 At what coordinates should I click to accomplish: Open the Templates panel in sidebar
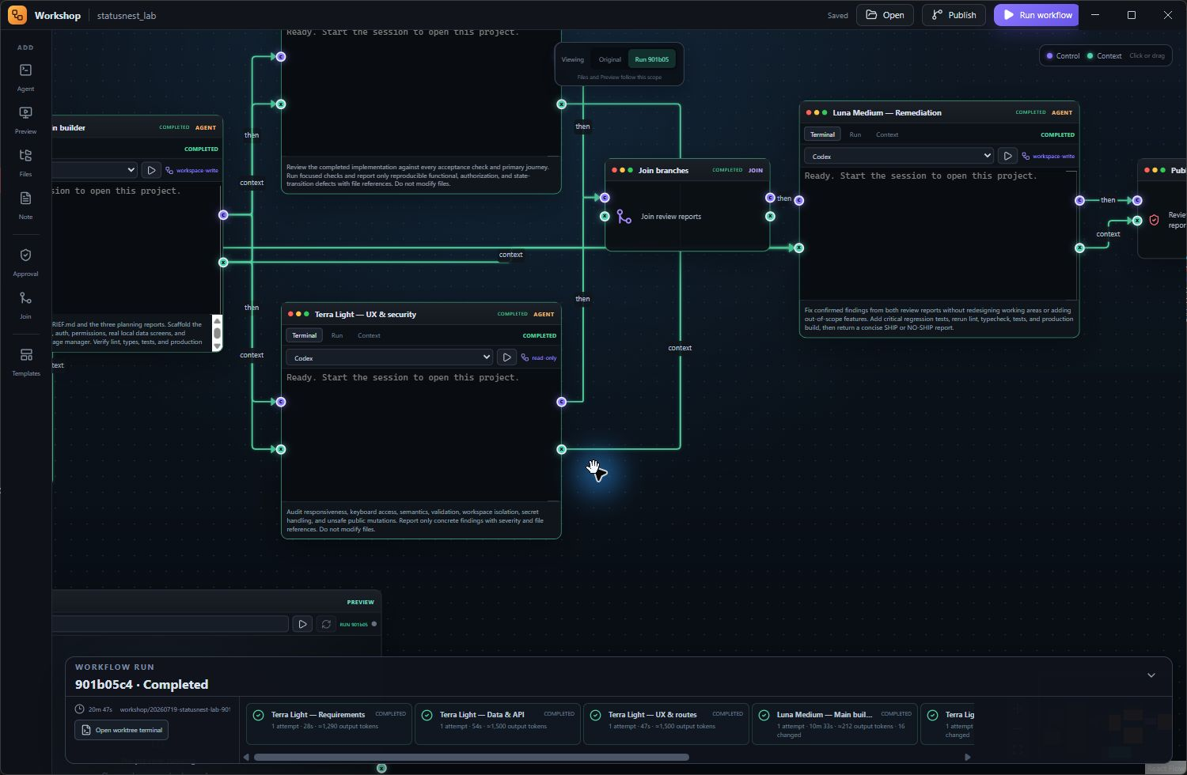[25, 362]
